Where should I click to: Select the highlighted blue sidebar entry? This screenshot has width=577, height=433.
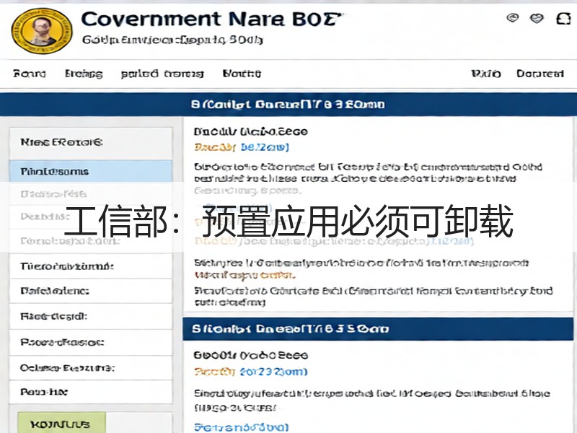(91, 171)
